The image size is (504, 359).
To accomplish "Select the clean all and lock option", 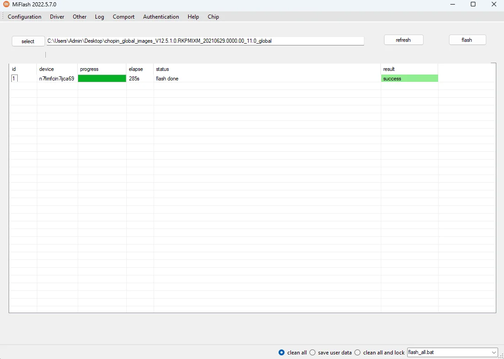I will point(379,352).
